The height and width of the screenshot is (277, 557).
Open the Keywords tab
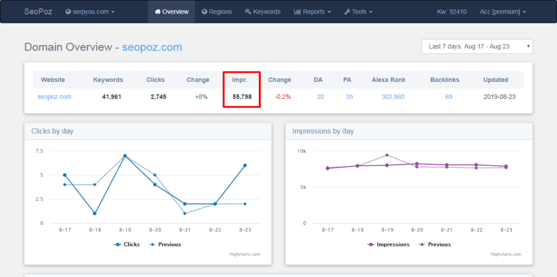pos(263,12)
